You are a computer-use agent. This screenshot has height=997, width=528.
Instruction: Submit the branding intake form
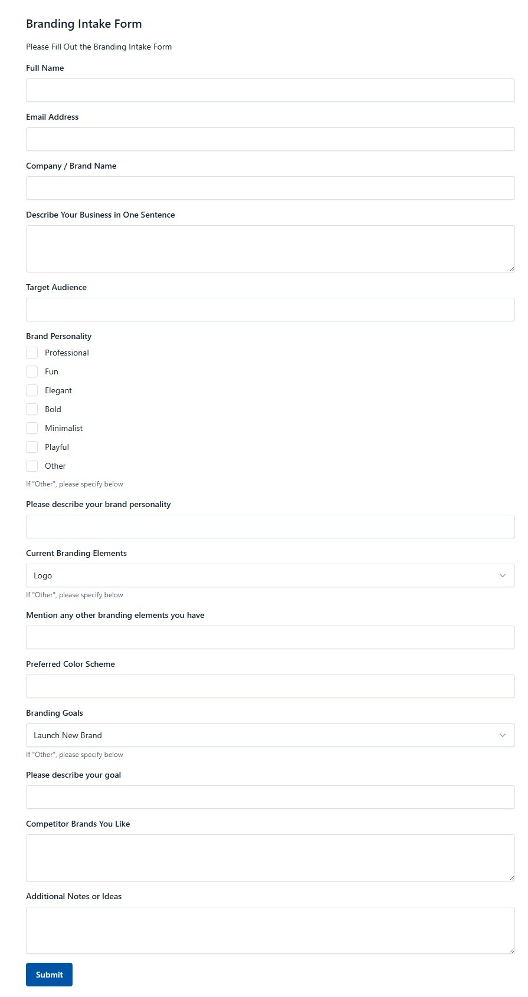pos(49,975)
